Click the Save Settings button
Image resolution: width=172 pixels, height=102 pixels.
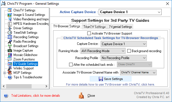click(x=110, y=79)
